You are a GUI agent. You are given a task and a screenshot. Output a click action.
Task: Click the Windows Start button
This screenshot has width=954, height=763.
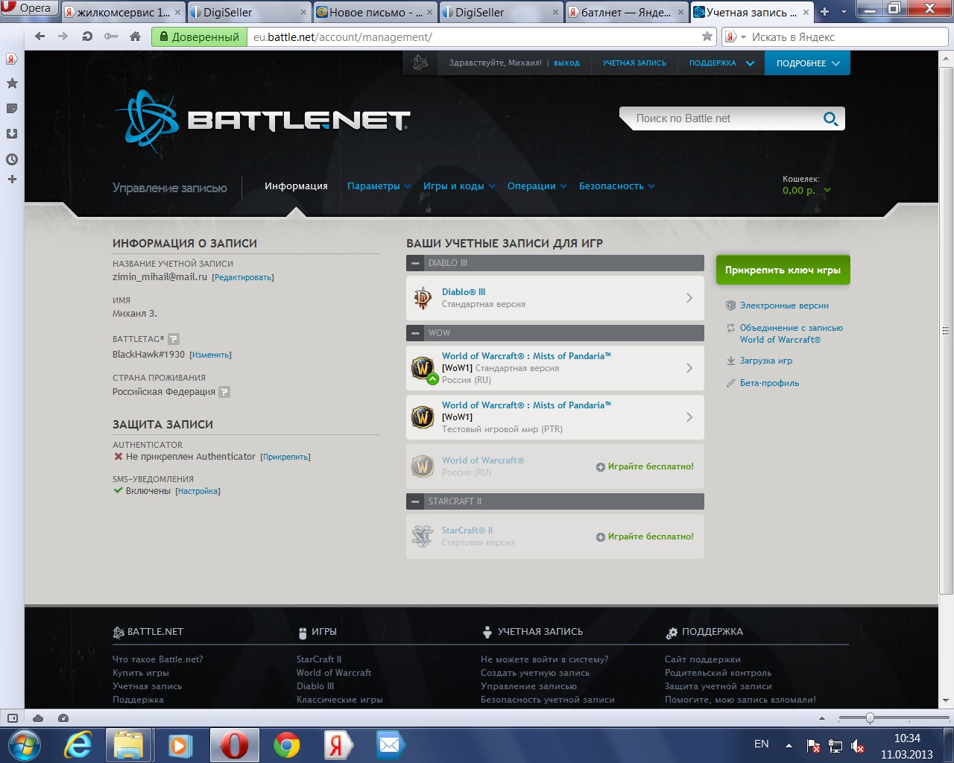tap(24, 745)
